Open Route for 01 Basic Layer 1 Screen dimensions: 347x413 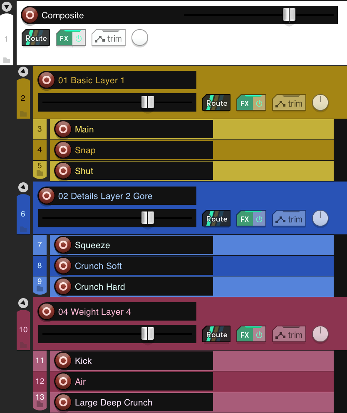216,103
